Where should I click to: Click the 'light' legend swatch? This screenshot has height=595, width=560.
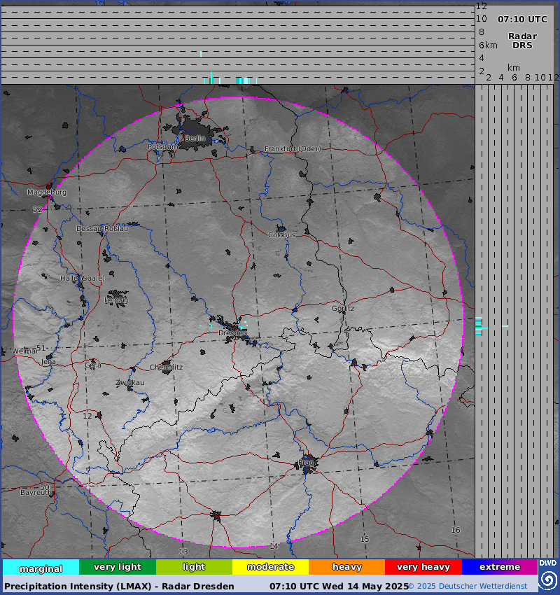194,567
